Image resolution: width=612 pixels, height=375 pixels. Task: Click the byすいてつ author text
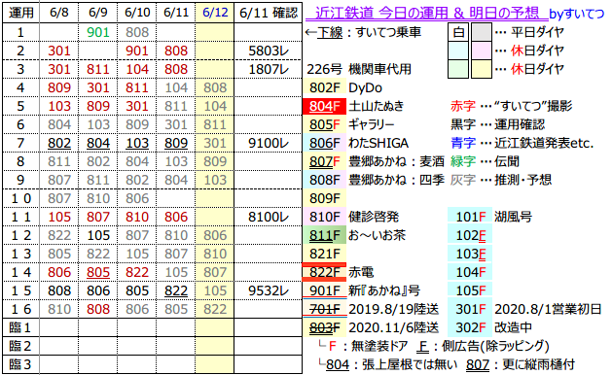point(576,14)
